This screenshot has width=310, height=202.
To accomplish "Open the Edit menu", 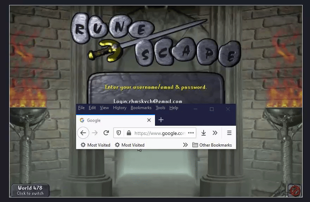I will [92, 108].
